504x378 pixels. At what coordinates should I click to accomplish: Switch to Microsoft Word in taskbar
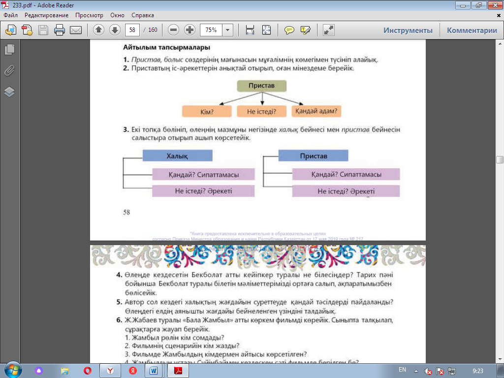point(154,371)
